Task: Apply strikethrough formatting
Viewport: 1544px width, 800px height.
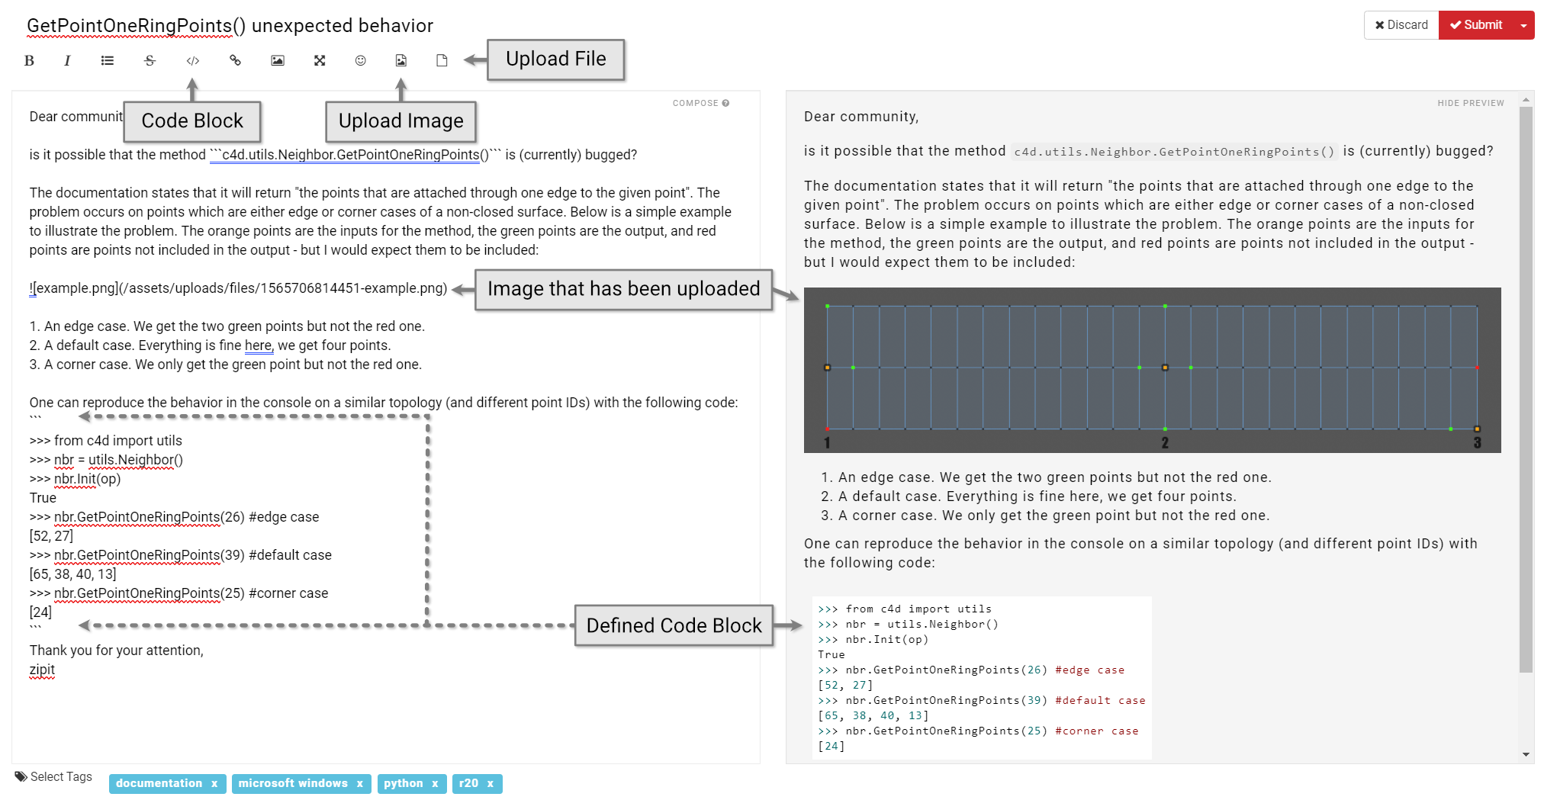Action: pos(150,61)
